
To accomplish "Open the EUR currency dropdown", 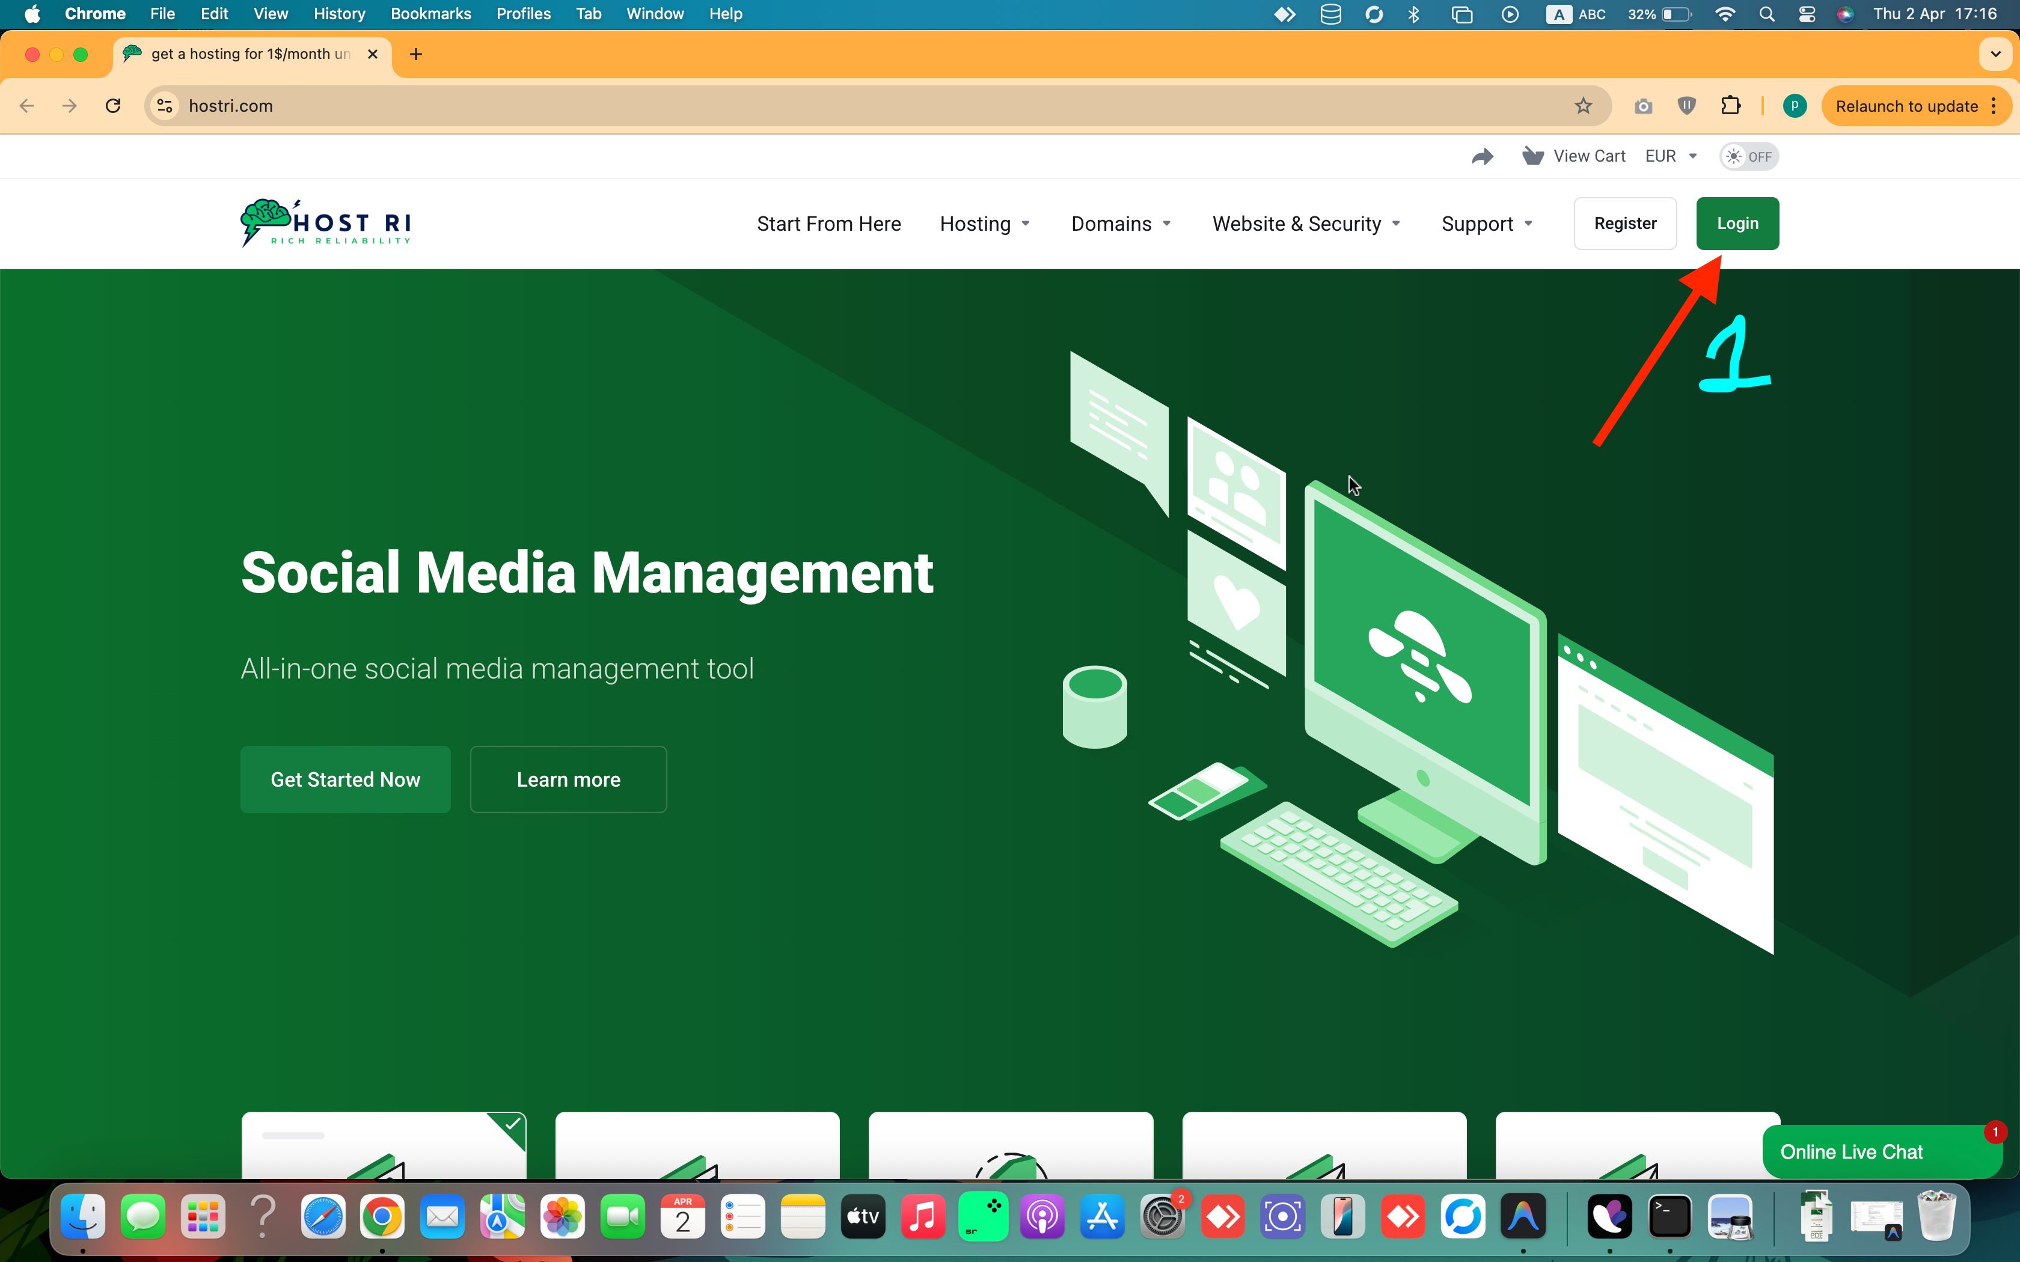I will pos(1671,156).
